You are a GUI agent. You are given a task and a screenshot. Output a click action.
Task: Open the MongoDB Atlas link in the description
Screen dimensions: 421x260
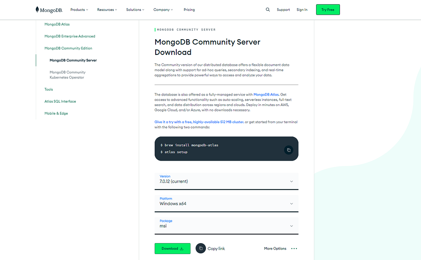(x=266, y=94)
